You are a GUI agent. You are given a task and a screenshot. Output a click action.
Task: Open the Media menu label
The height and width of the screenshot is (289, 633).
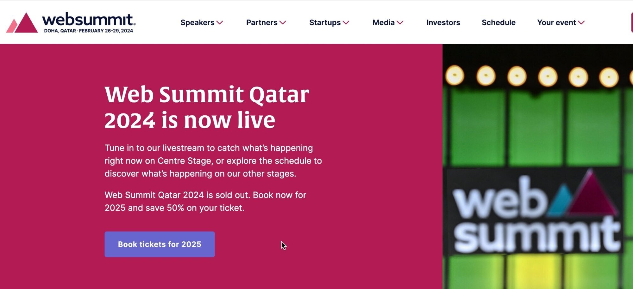click(x=383, y=23)
